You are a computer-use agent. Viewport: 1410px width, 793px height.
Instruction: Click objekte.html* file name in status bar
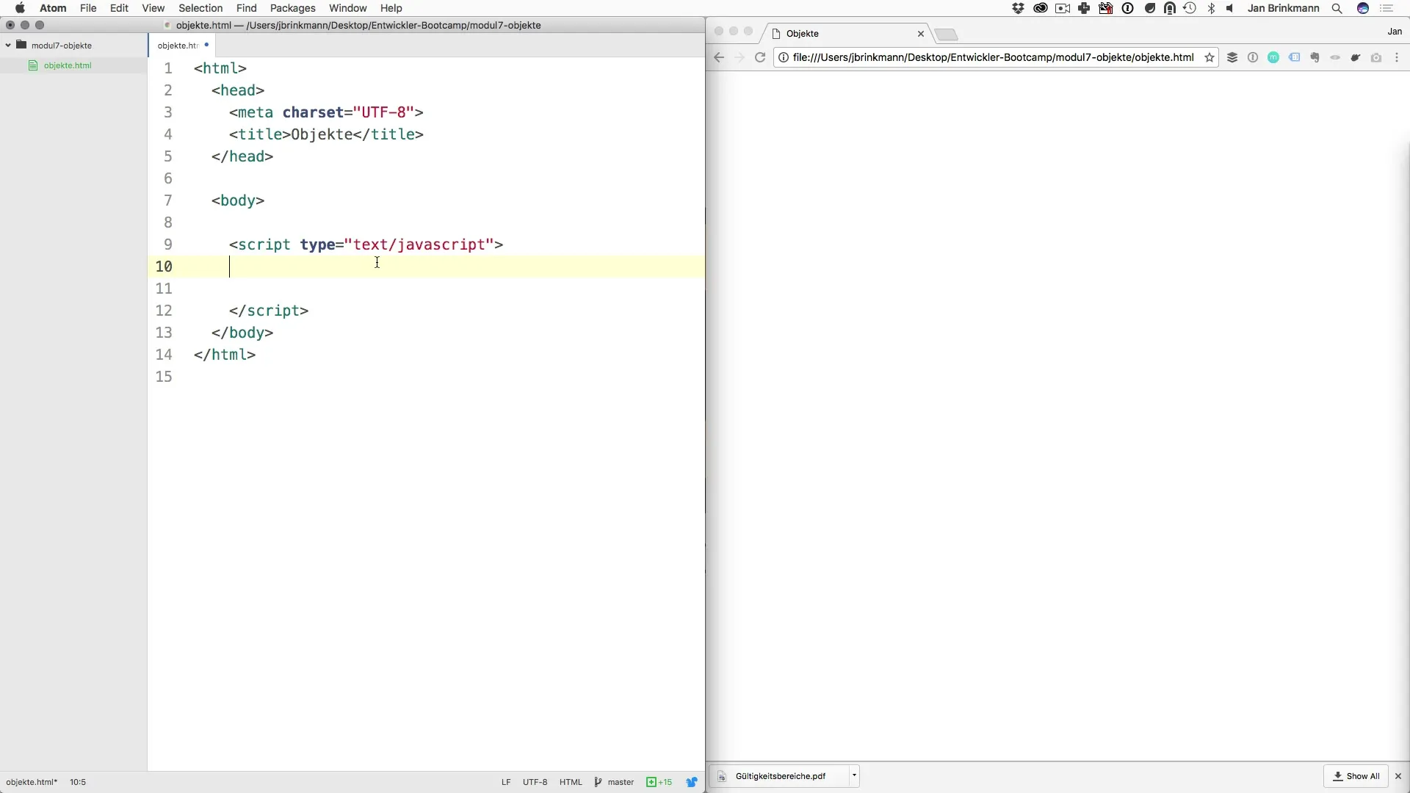(x=32, y=782)
